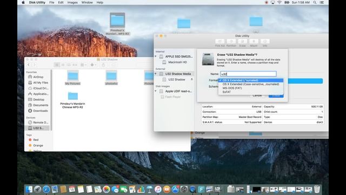Open the File menu
This screenshot has height=195, width=346.
[x=52, y=2]
